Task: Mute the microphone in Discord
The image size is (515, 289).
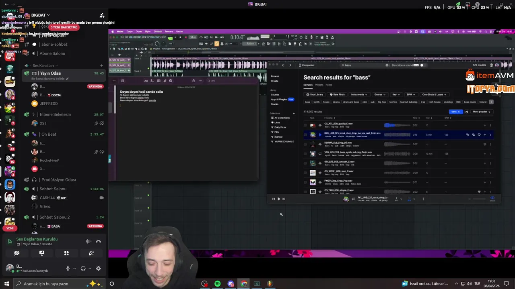Action: pos(68,269)
